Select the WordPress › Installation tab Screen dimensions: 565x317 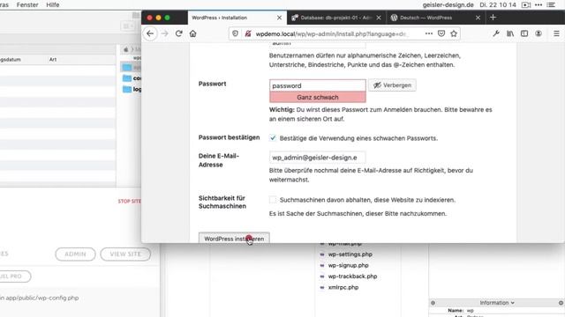coord(237,18)
